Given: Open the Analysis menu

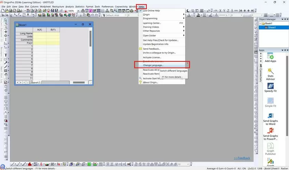Looking at the screenshot, I should (70, 6).
